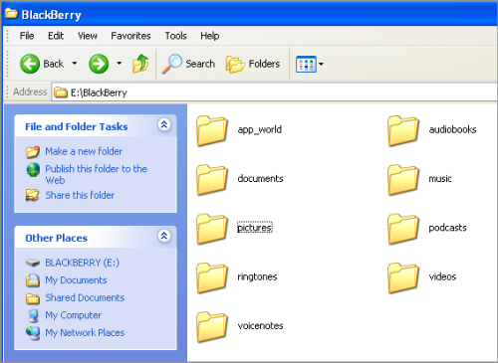Click the ringtones folder name
This screenshot has height=363, width=498.
pyautogui.click(x=257, y=276)
